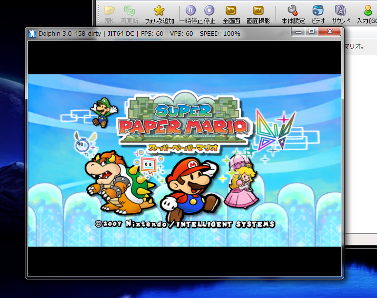Stop emulation with 停止 button

(x=209, y=11)
